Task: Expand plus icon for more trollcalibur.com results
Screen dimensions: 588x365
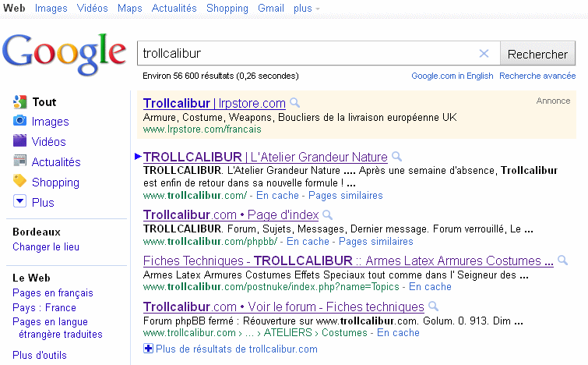Action: (148, 349)
